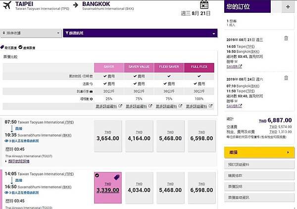The width and height of the screenshot is (297, 209).
Task: Open SAVER link under 08月21日 booking
Action: point(234,66)
